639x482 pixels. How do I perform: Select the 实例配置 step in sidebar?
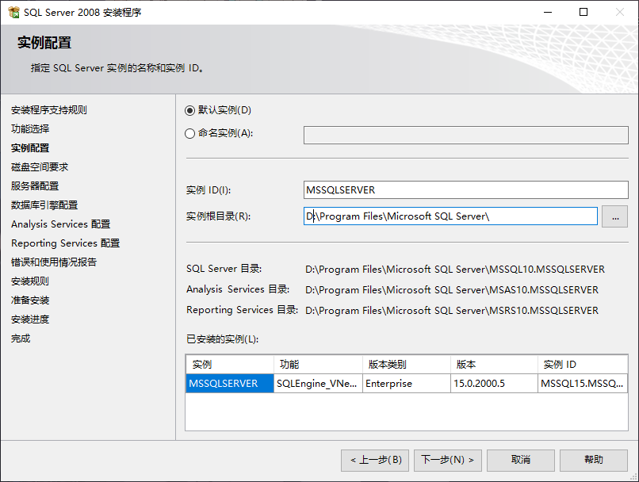30,148
